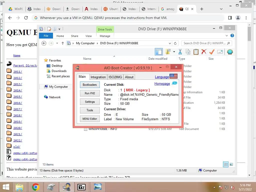Open the Share ribbon tab

74,36
